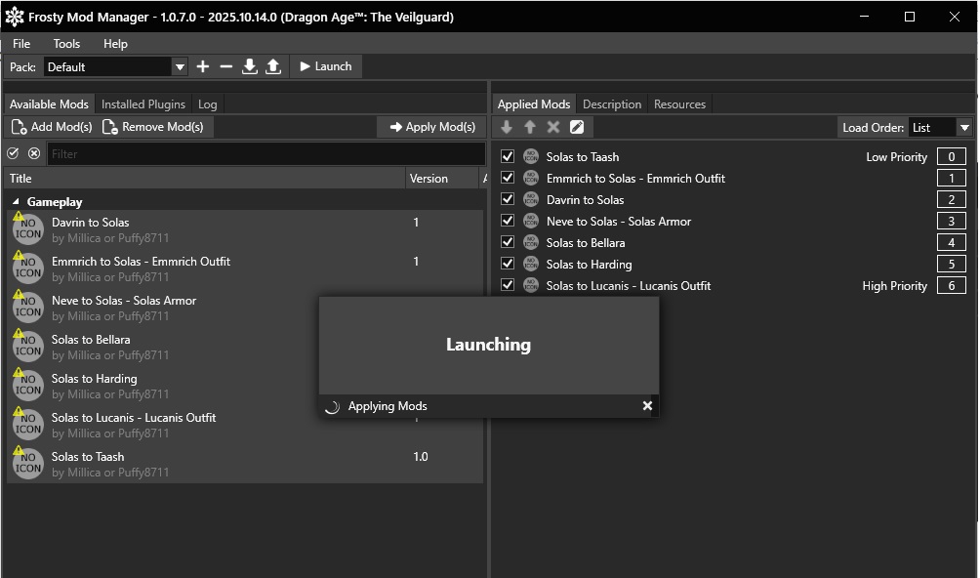The image size is (980, 578).
Task: Uncheck Davrin to Solas applied mod
Action: click(x=508, y=199)
